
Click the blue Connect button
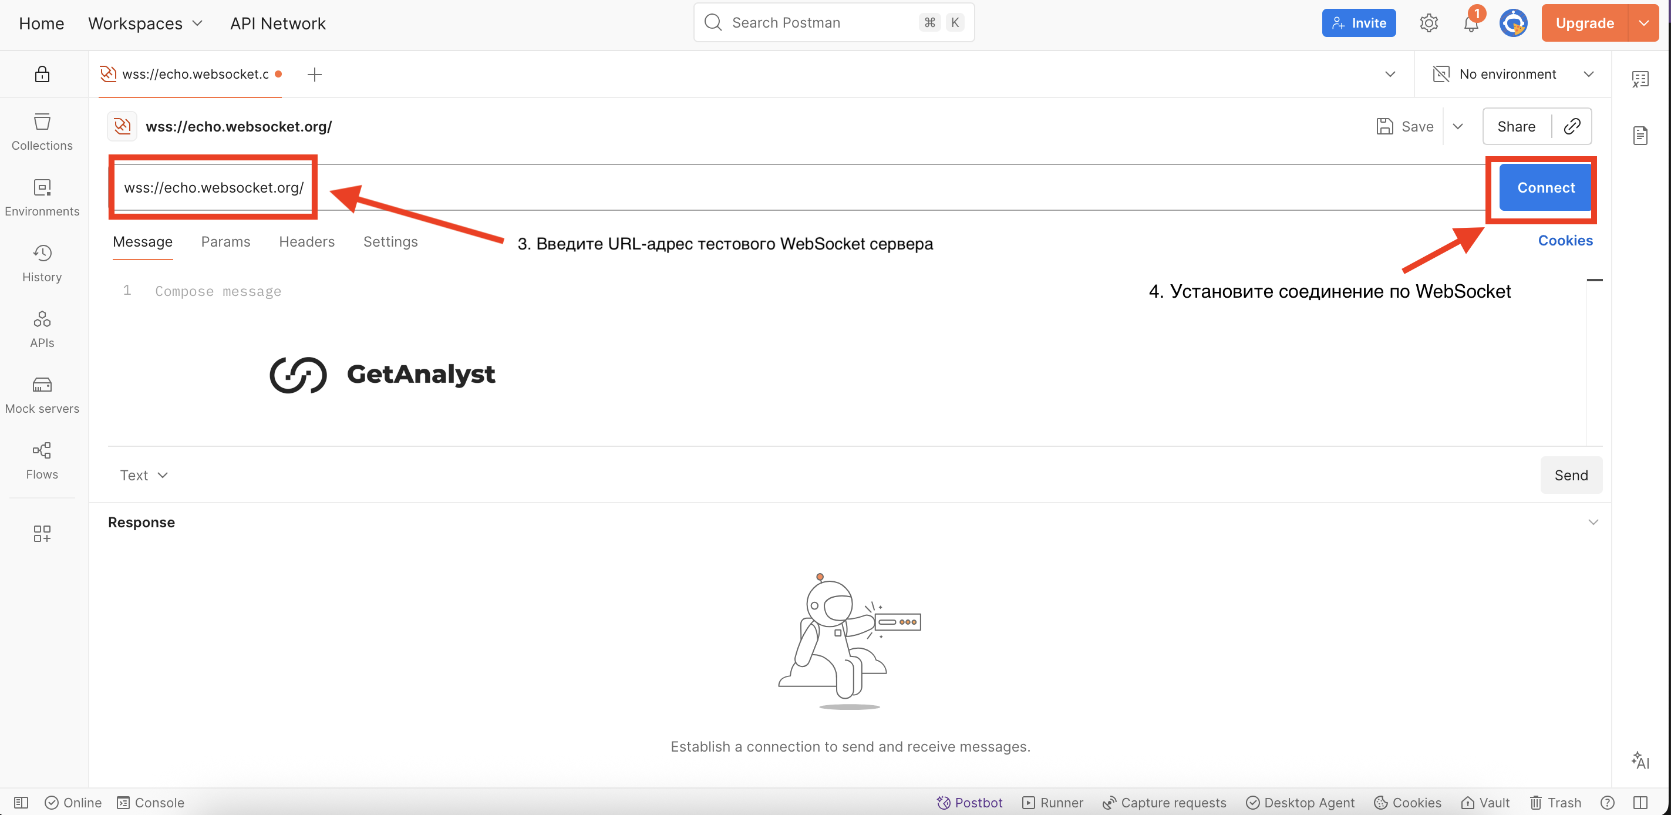[x=1545, y=187]
